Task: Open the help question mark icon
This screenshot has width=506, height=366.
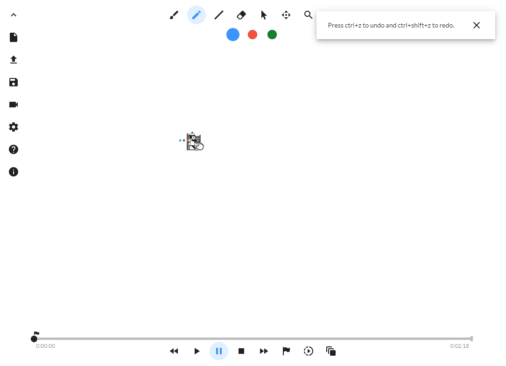Action: coord(14,149)
